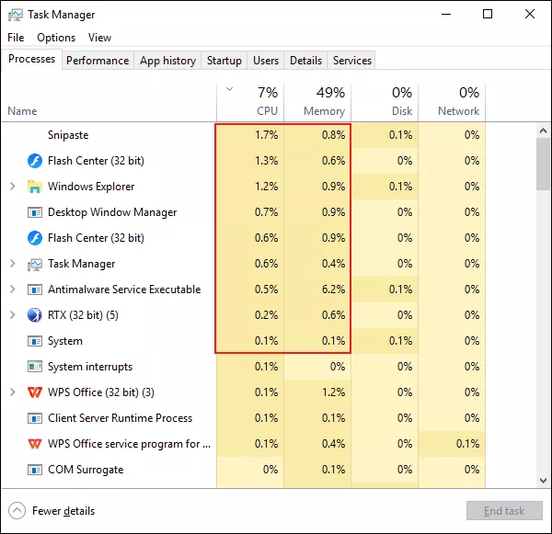This screenshot has height=534, width=552.
Task: Click the Desktop Window Manager icon
Action: (x=35, y=212)
